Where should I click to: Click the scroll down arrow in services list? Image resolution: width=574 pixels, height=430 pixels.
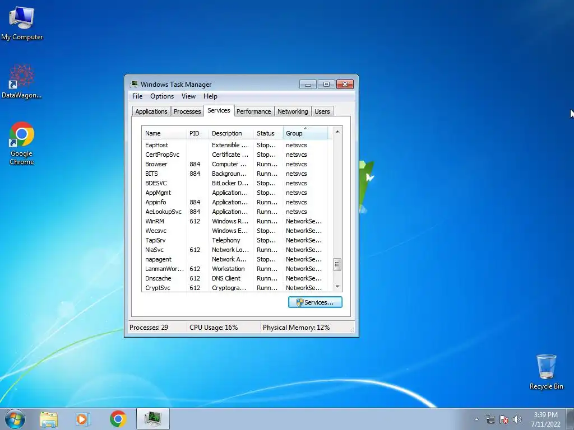tap(337, 287)
